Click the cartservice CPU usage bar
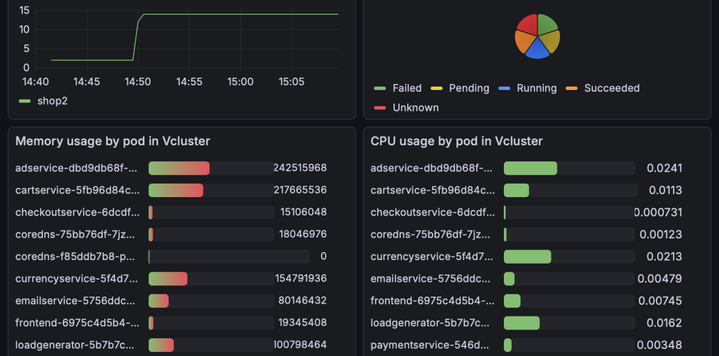The image size is (719, 356). click(x=516, y=190)
